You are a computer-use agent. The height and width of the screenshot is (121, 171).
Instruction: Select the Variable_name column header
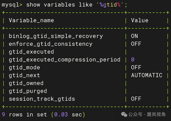(x=31, y=20)
